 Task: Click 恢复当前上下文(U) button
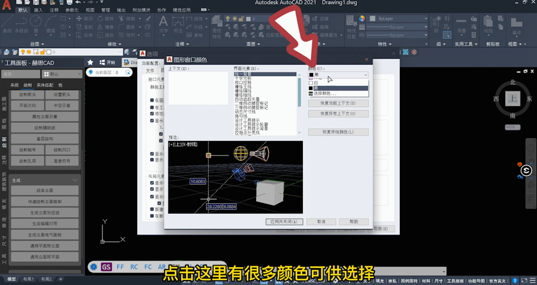[338, 103]
